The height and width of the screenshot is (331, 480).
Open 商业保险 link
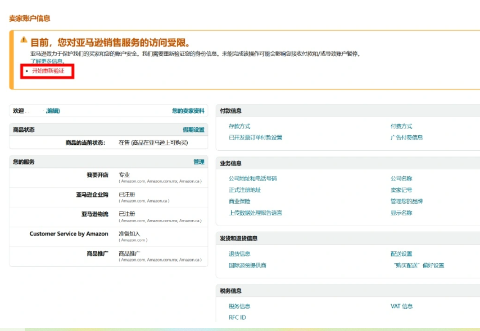(239, 201)
